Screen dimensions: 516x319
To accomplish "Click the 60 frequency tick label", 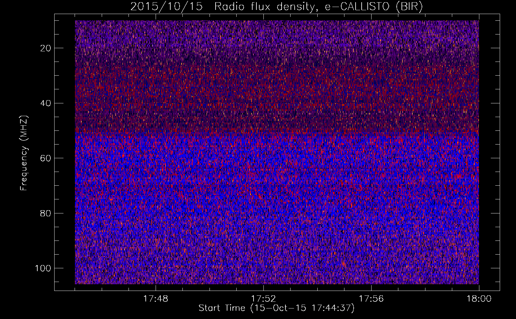I will [x=46, y=158].
